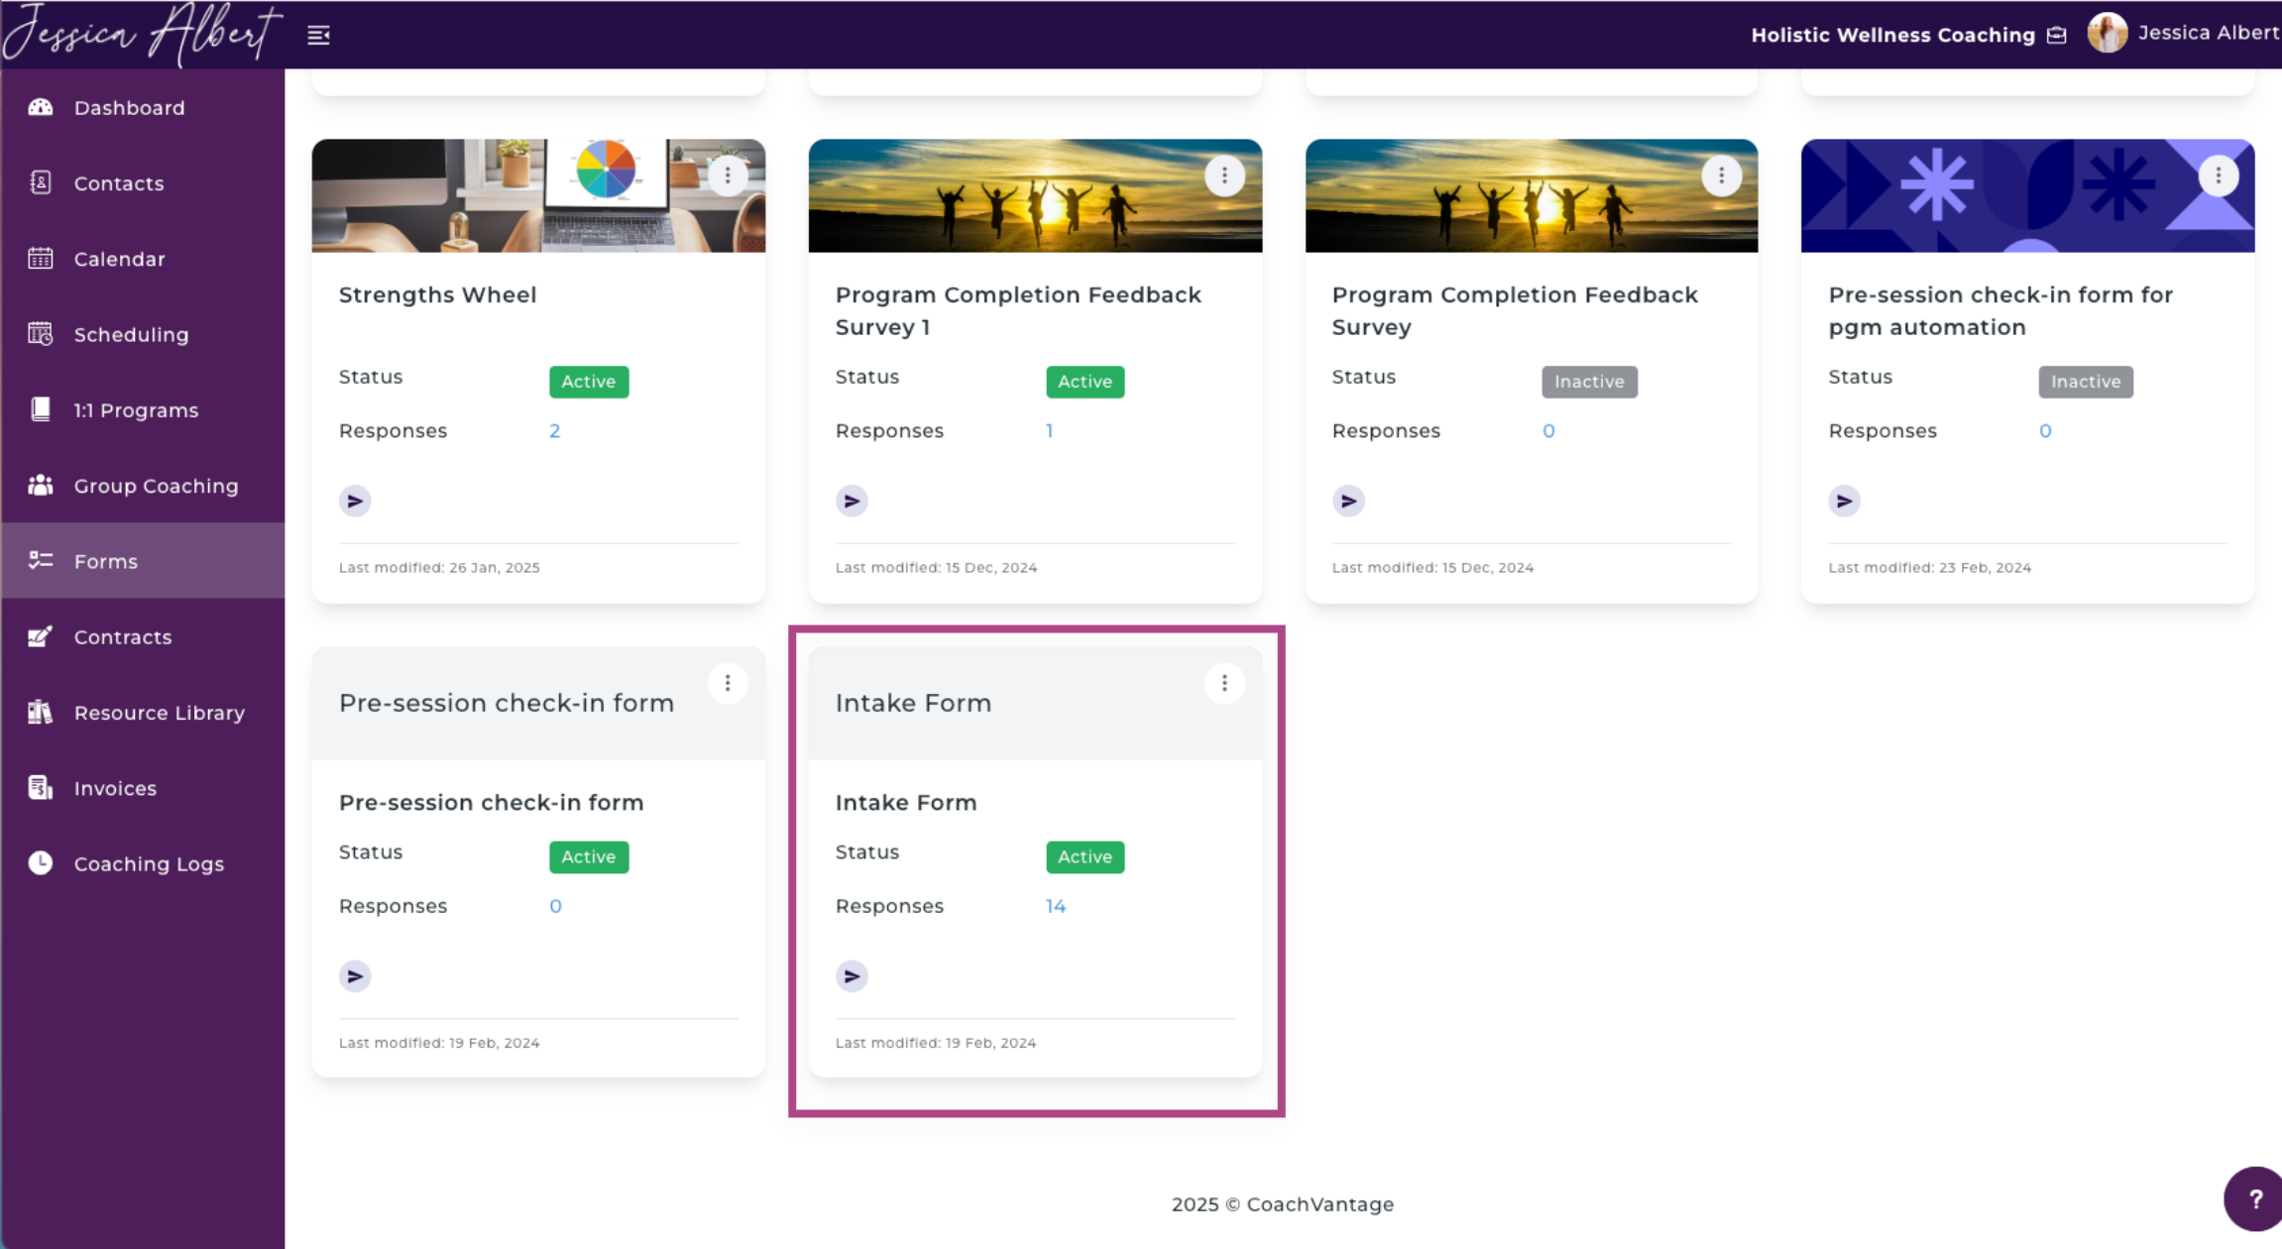Image resolution: width=2282 pixels, height=1249 pixels.
Task: Click the Invoices icon in sidebar
Action: tap(41, 787)
